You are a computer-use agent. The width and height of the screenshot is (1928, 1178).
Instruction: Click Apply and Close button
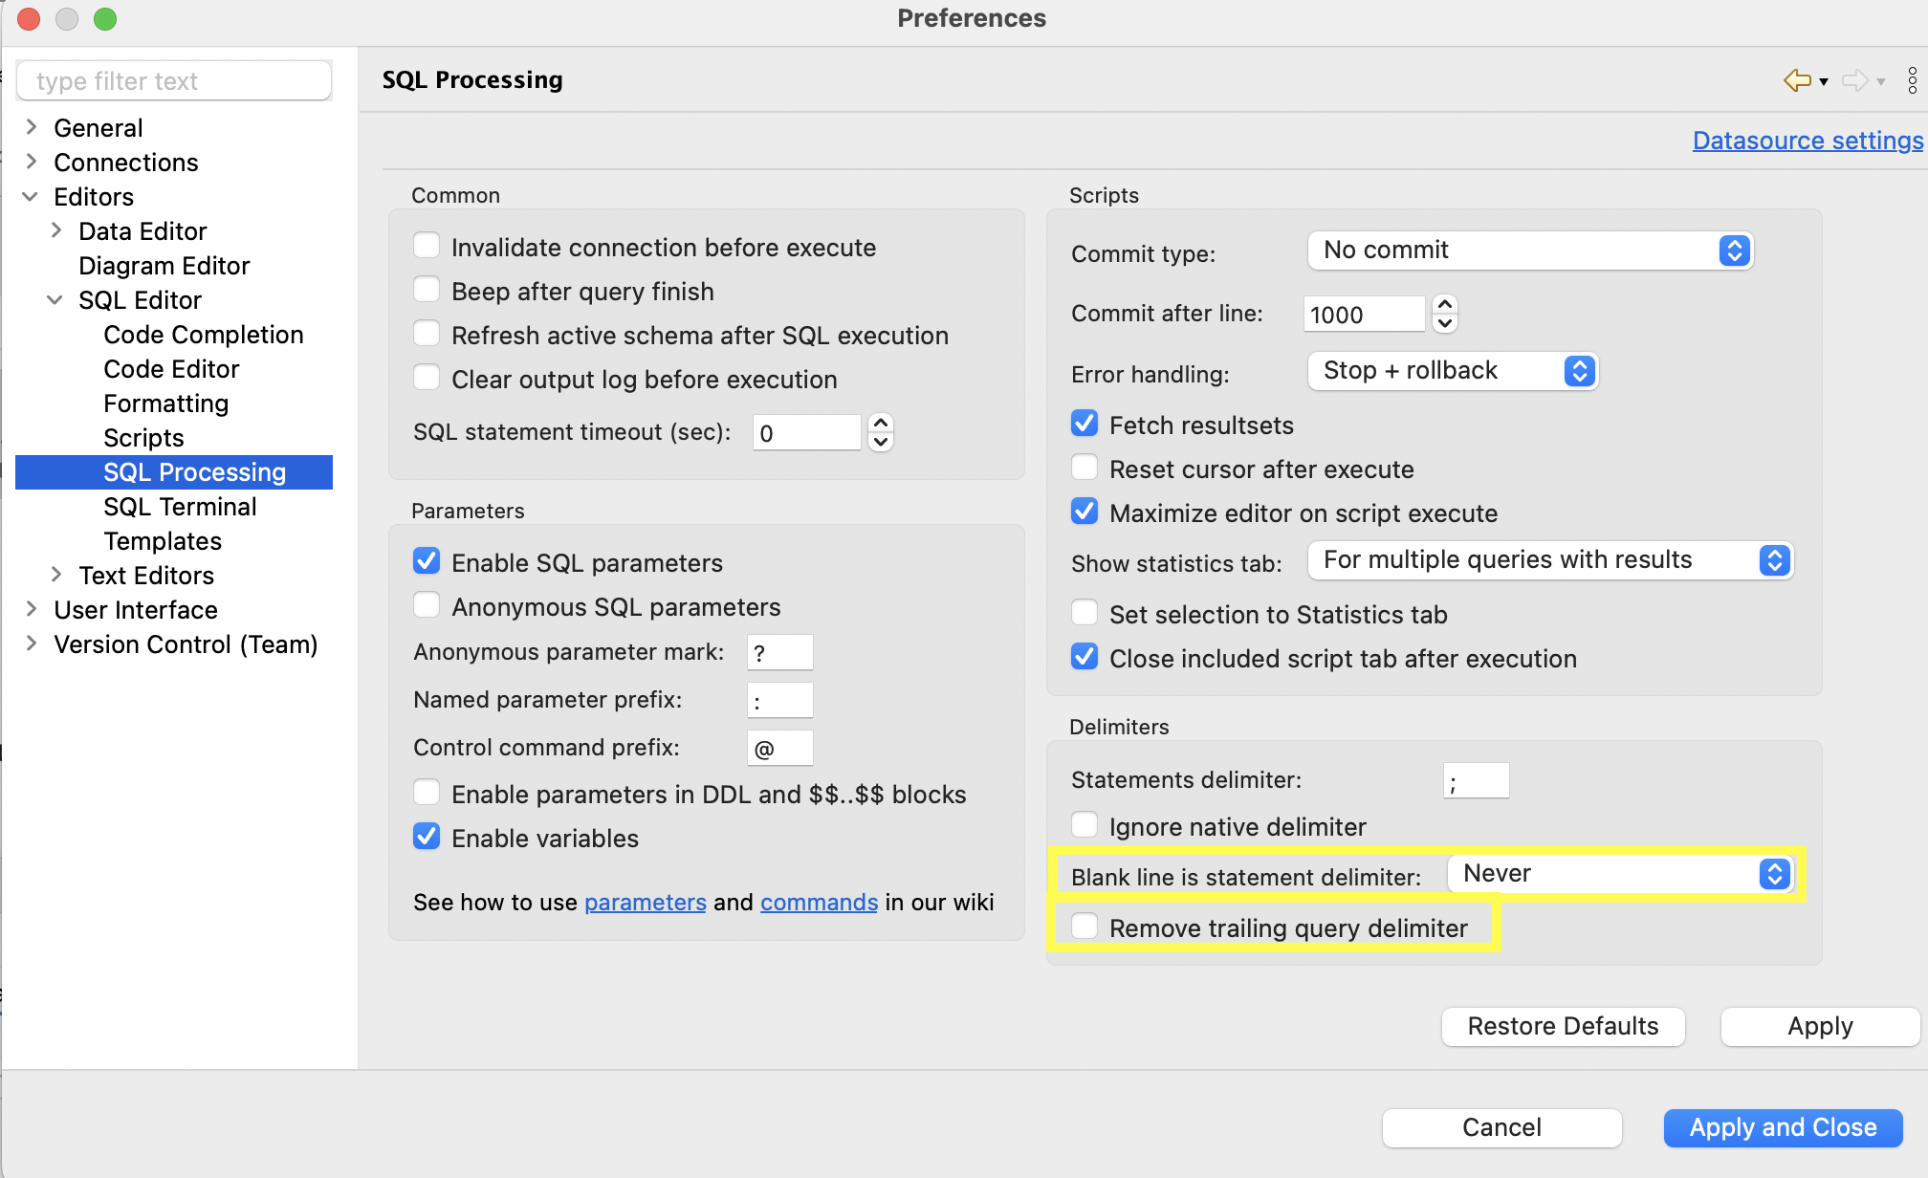click(x=1783, y=1128)
